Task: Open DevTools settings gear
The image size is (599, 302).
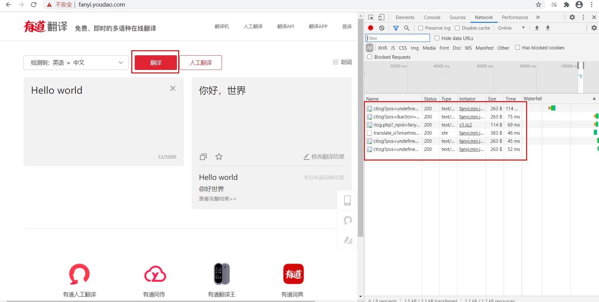Action: (572, 17)
